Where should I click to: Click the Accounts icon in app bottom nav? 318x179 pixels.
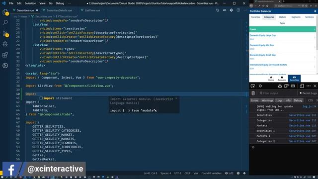point(282,79)
